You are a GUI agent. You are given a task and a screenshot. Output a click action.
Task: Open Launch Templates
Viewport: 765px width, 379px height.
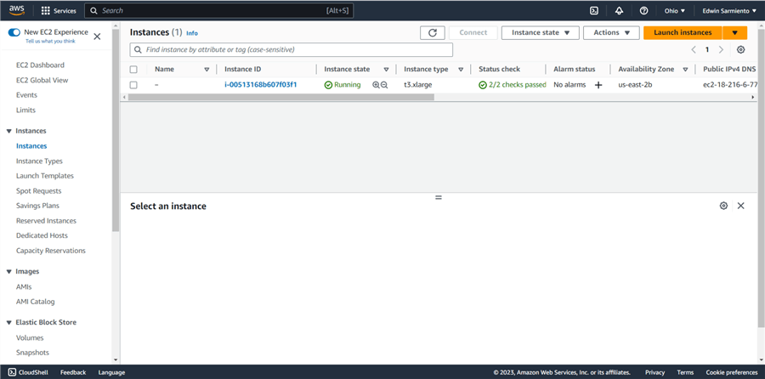pyautogui.click(x=45, y=176)
